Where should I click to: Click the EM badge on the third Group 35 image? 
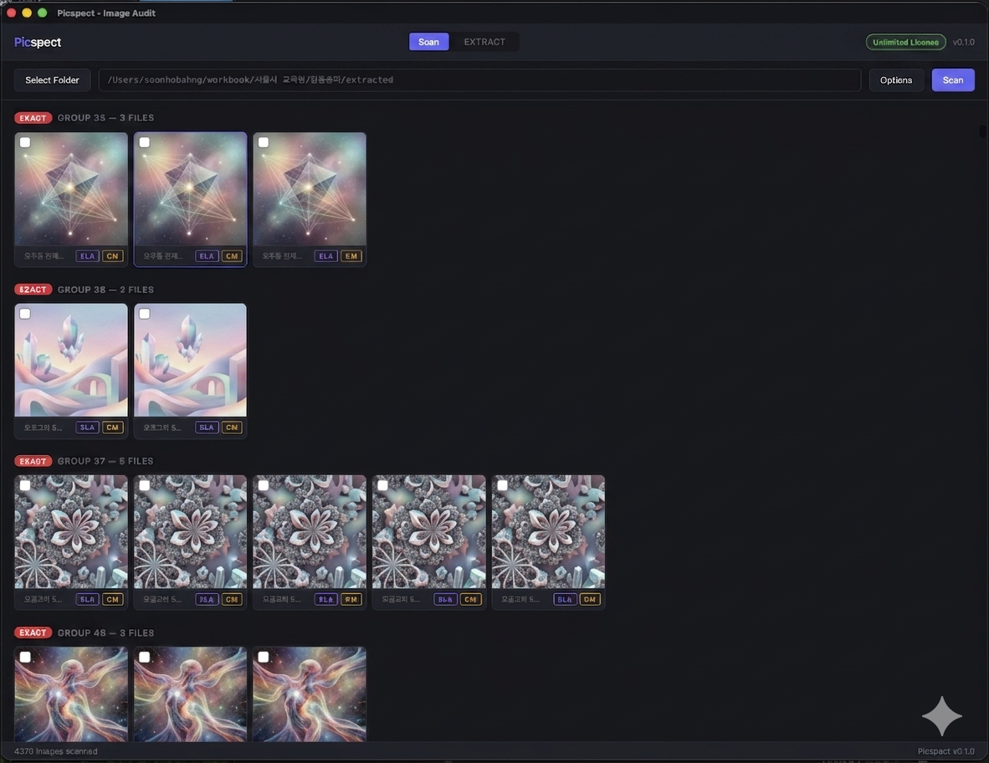[x=351, y=256]
